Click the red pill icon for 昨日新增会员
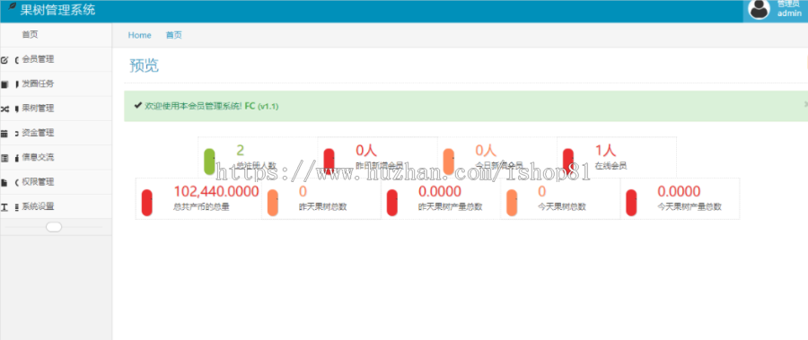This screenshot has height=340, width=808. (329, 161)
